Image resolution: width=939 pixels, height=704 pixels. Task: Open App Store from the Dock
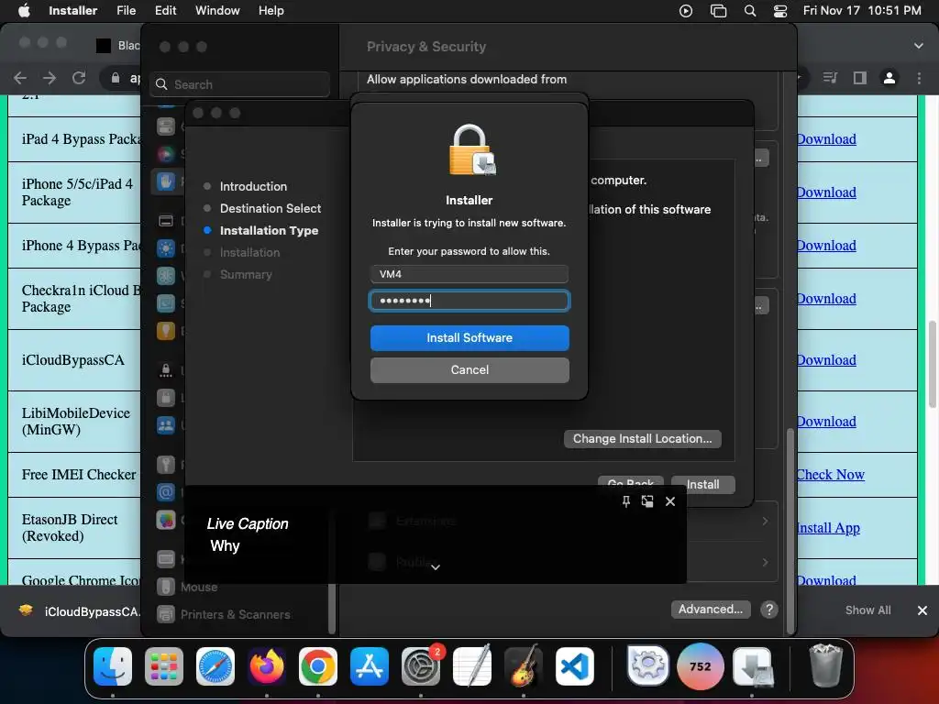tap(370, 666)
